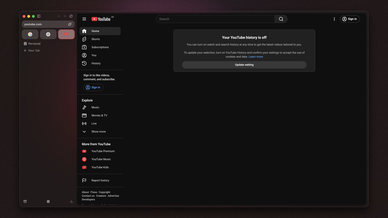Image resolution: width=388 pixels, height=218 pixels.
Task: Go back with the left arrow button
Action: pos(59,16)
